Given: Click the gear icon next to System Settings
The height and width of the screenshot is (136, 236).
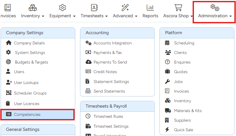Looking at the screenshot, I should click(9, 53).
